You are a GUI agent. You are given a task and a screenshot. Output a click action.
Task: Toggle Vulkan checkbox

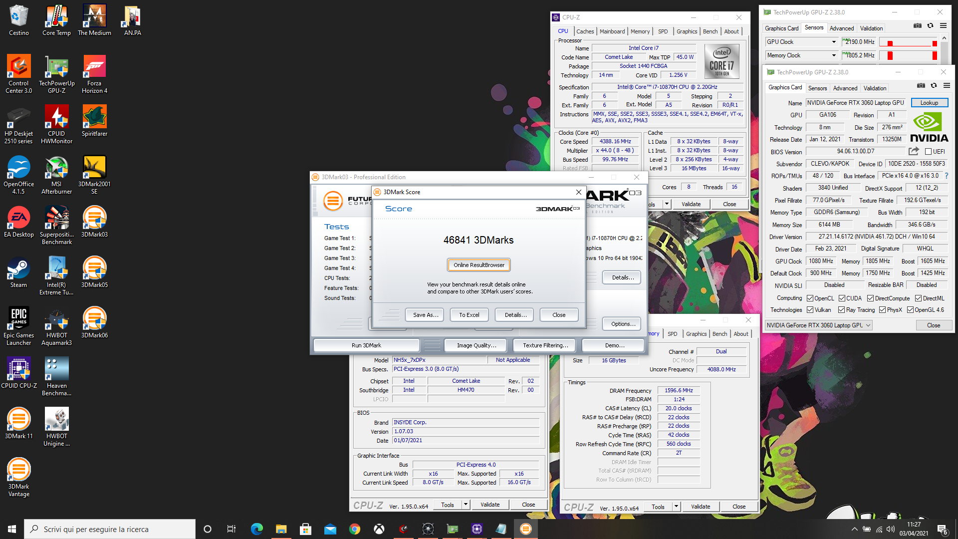click(810, 309)
